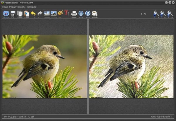Click the leftmost magnifying glass zoom icon
Screen dimensions: 176x121
156,13
